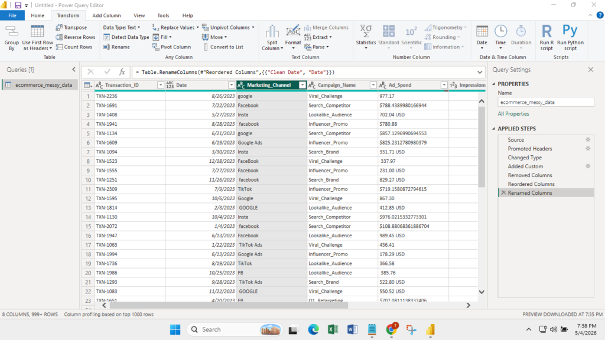Image resolution: width=605 pixels, height=340 pixels.
Task: Click the horizontal scrollbar thumb
Action: click(229, 305)
